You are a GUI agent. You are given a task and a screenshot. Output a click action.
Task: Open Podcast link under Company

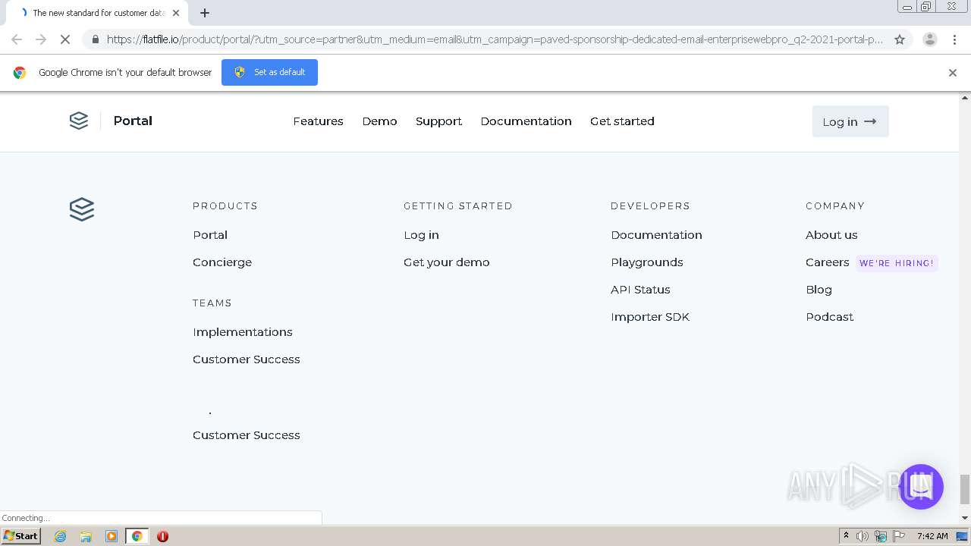pyautogui.click(x=829, y=317)
